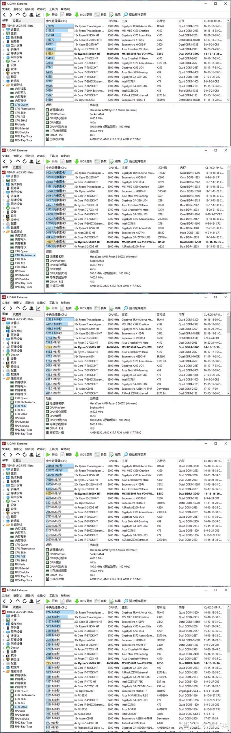Image resolution: width=231 pixels, height=733 pixels.
Task: Open the 工具(T) menu in the top window
Action: [53, 9]
